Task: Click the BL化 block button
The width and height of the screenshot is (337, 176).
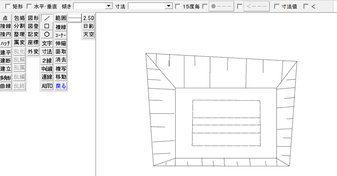Action: point(19,52)
